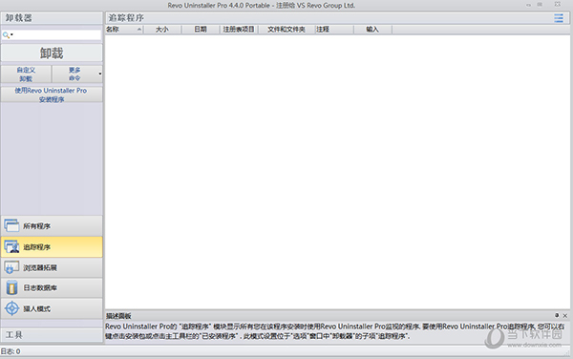Image resolution: width=573 pixels, height=359 pixels.
Task: Click the 文件和文件夹 column header
Action: point(286,30)
